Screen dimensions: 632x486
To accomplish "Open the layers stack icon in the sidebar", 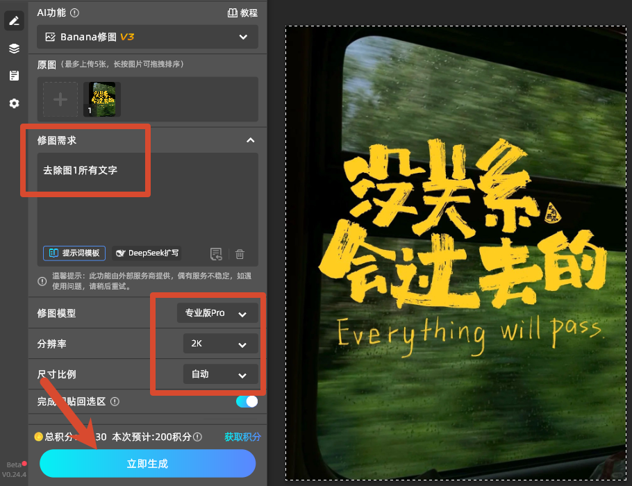I will tap(14, 49).
